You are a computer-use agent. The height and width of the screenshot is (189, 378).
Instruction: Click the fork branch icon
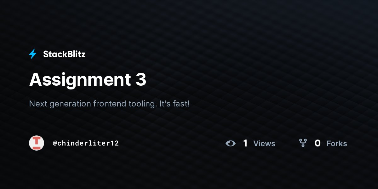click(x=303, y=143)
